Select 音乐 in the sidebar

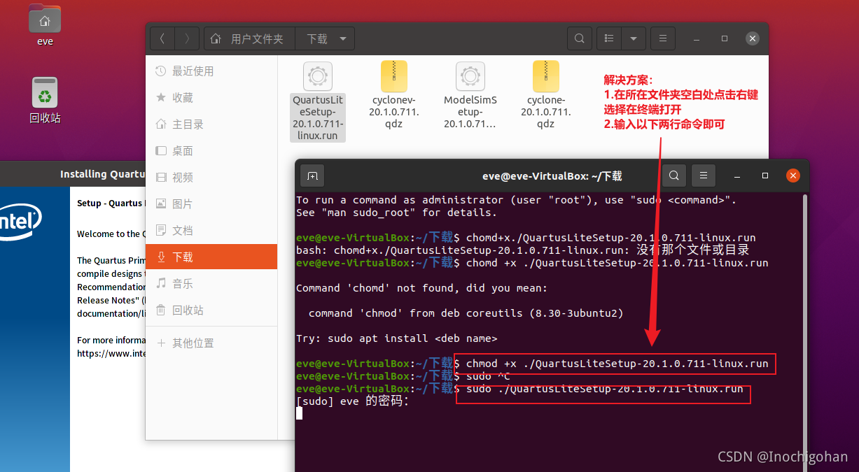coord(211,284)
